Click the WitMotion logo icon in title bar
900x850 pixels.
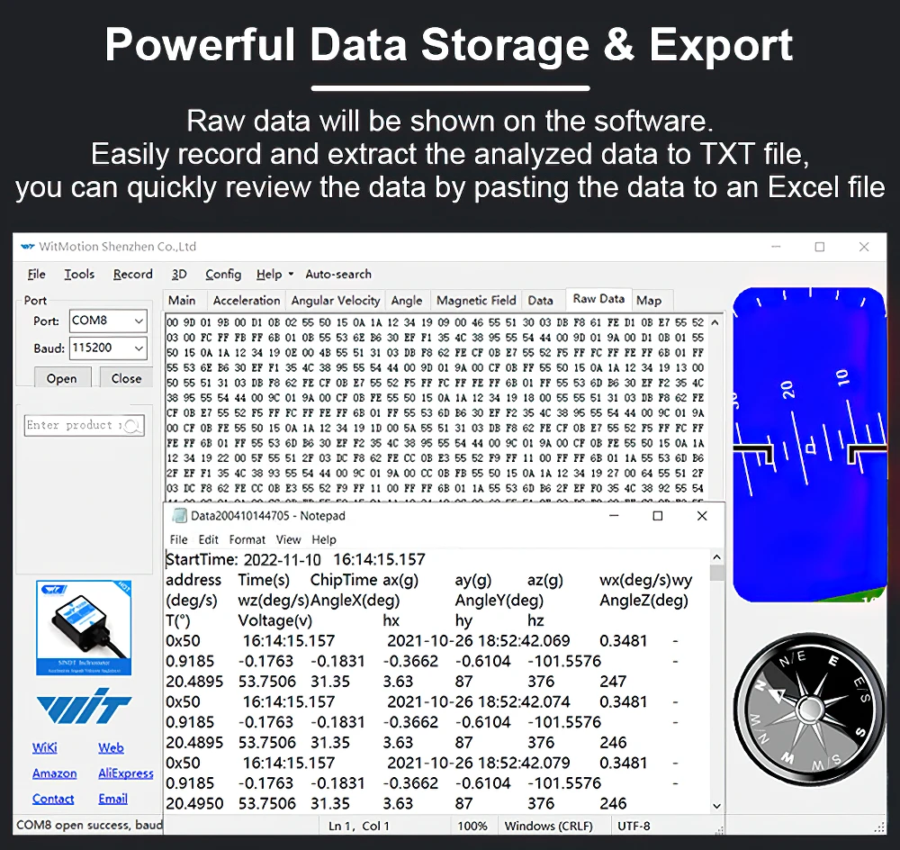pyautogui.click(x=28, y=247)
